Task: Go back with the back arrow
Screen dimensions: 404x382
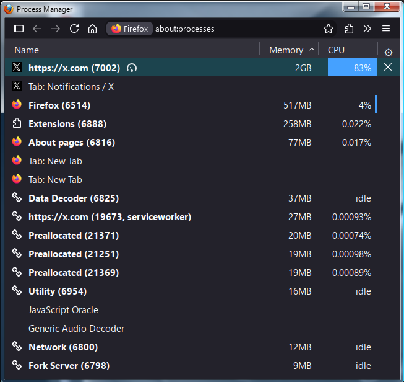Action: 37,29
